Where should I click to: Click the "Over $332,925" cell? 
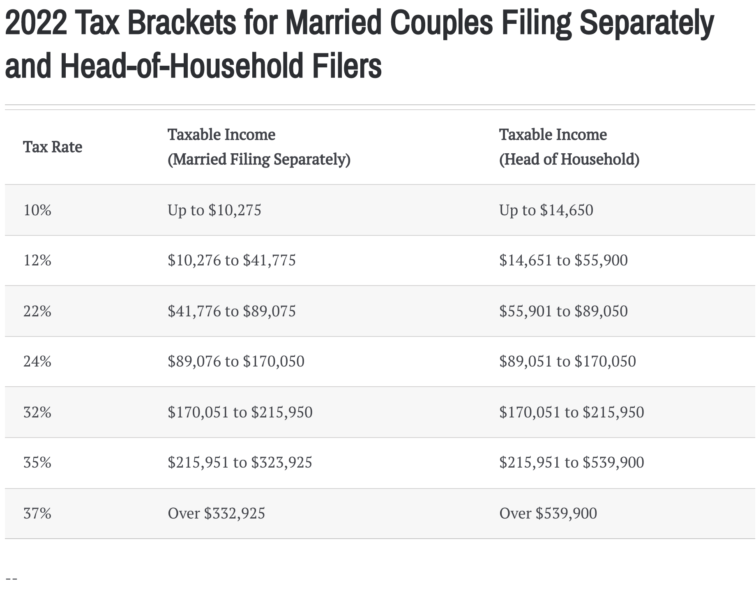point(217,514)
